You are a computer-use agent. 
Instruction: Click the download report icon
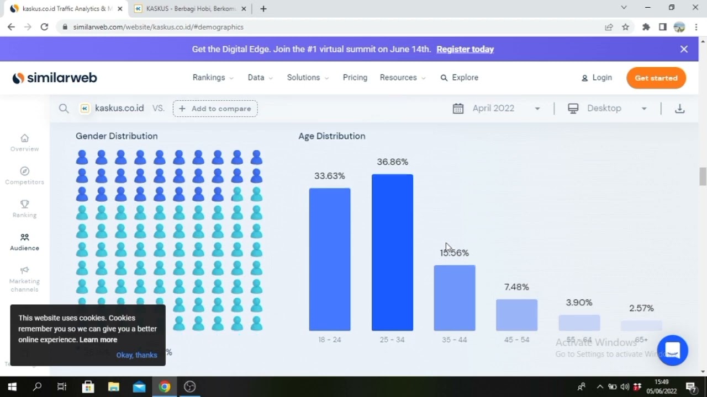[x=680, y=109]
